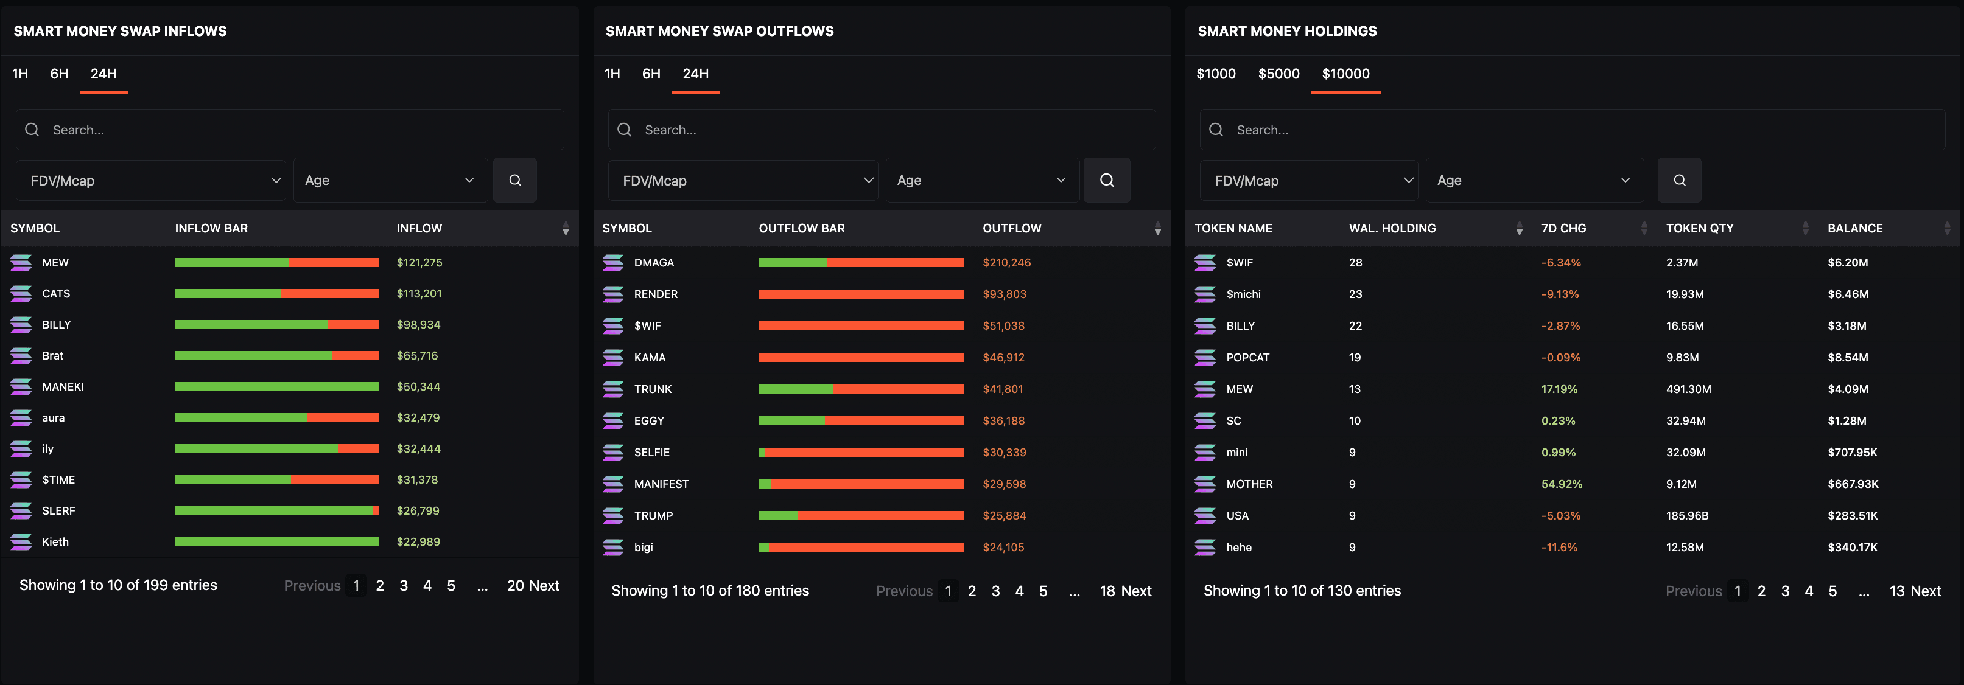The width and height of the screenshot is (1964, 685).
Task: Open FDV/Mcap dropdown in Inflows panel
Action: pyautogui.click(x=151, y=181)
